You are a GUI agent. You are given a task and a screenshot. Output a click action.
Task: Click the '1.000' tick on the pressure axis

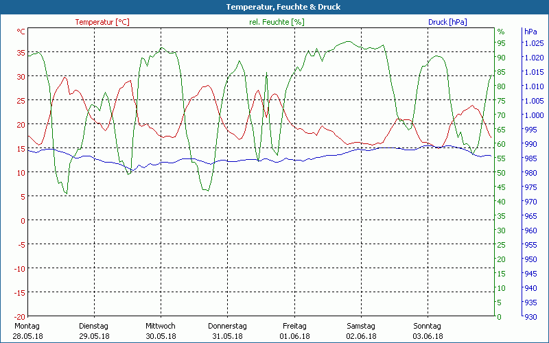pos(535,115)
